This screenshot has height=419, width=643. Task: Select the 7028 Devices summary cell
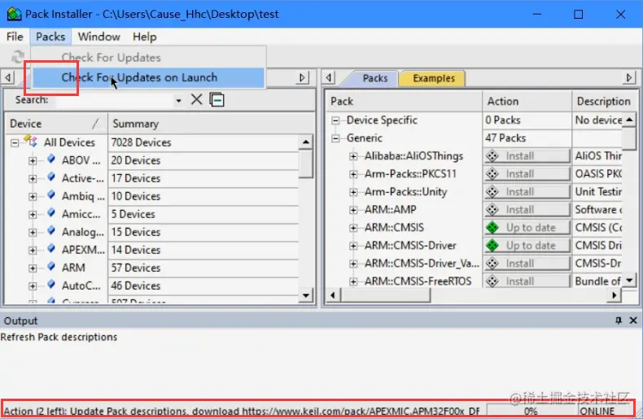pyautogui.click(x=203, y=142)
